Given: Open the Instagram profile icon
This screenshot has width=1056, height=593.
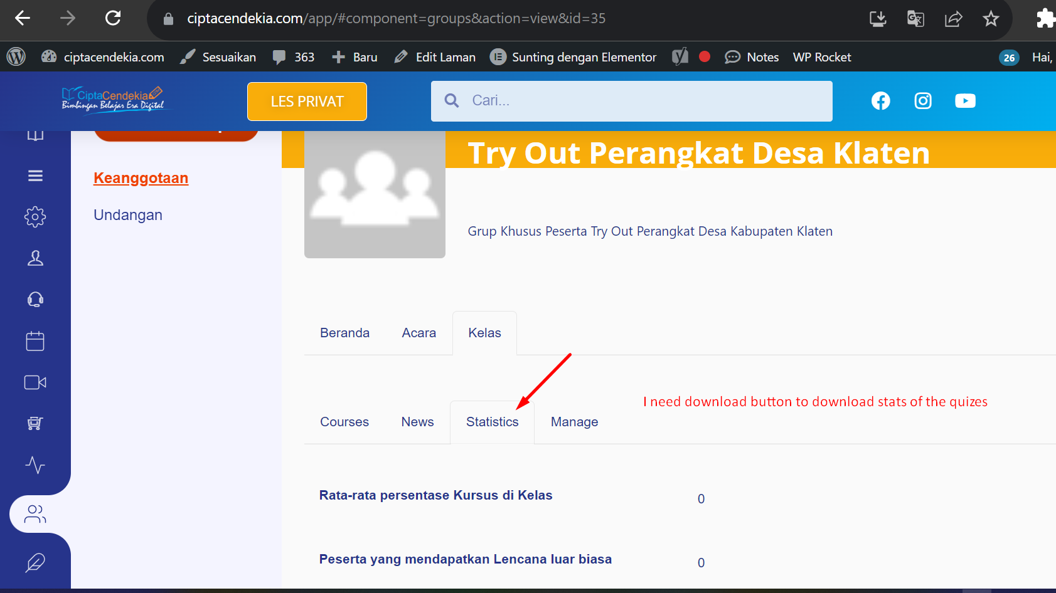Looking at the screenshot, I should [923, 101].
